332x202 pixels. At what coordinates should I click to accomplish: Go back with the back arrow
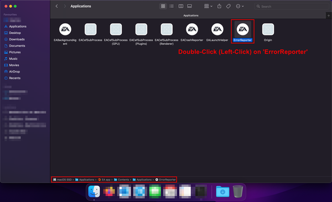click(x=56, y=6)
